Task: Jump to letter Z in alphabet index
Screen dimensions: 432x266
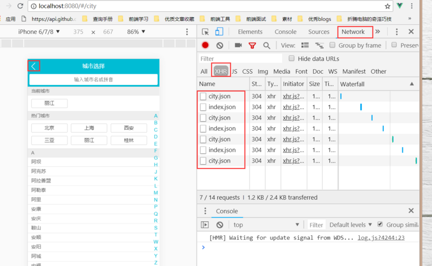Action: point(156,262)
